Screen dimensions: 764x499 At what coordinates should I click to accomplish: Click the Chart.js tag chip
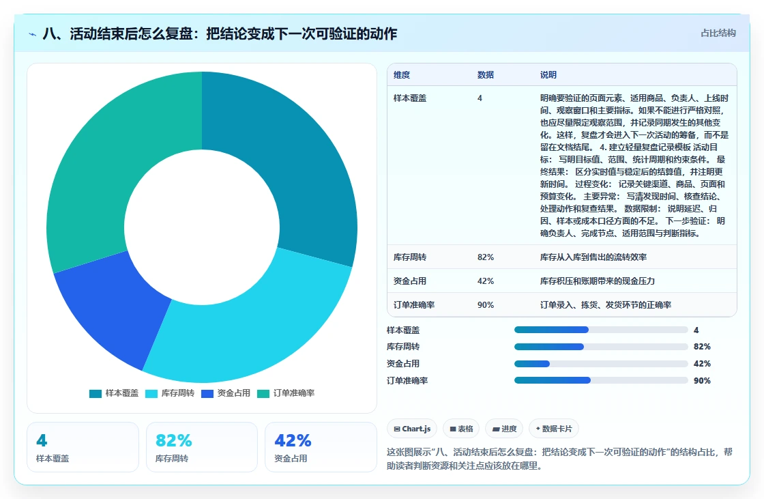[412, 429]
